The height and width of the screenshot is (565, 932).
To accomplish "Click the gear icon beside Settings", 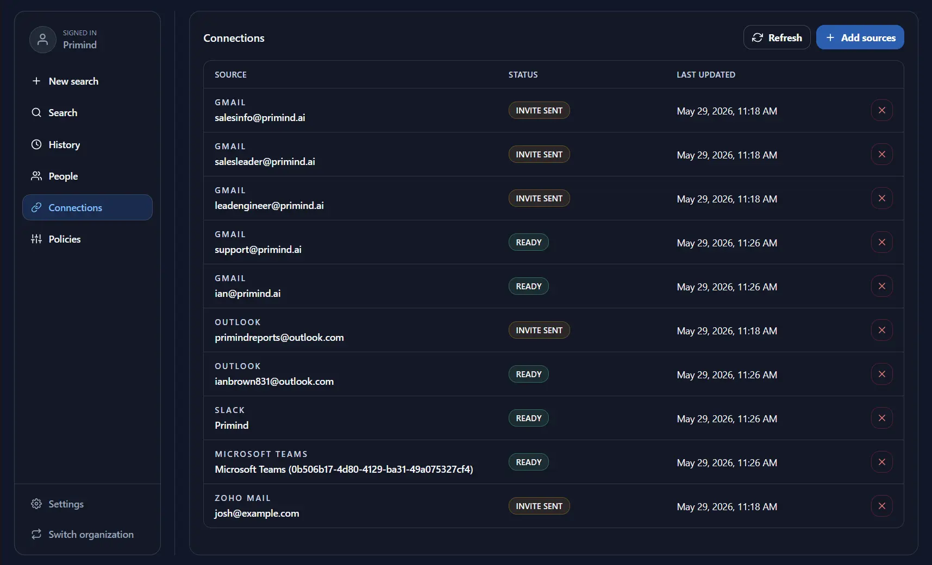I will (36, 504).
